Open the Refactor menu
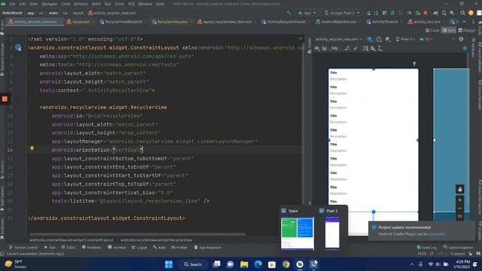The width and height of the screenshot is (482, 271). (x=81, y=4)
